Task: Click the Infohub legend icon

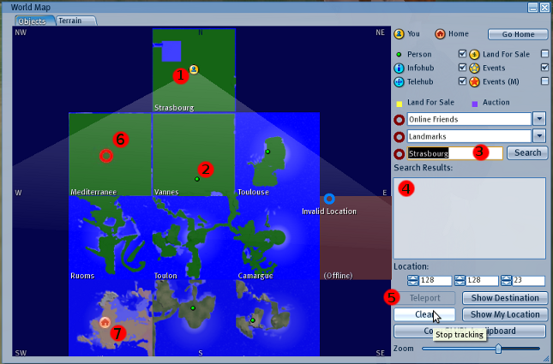Action: 399,69
